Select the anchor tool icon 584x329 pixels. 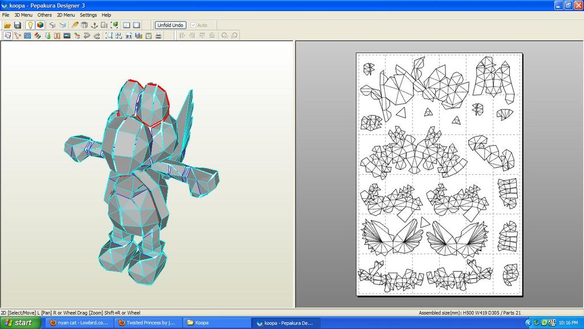tap(94, 25)
